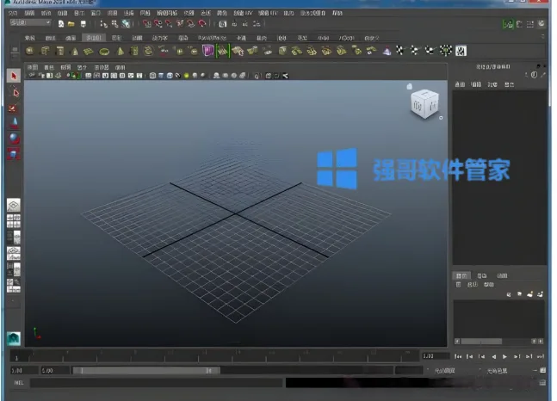557x401 pixels.
Task: Save the scene with disk icon
Action: [x=84, y=24]
